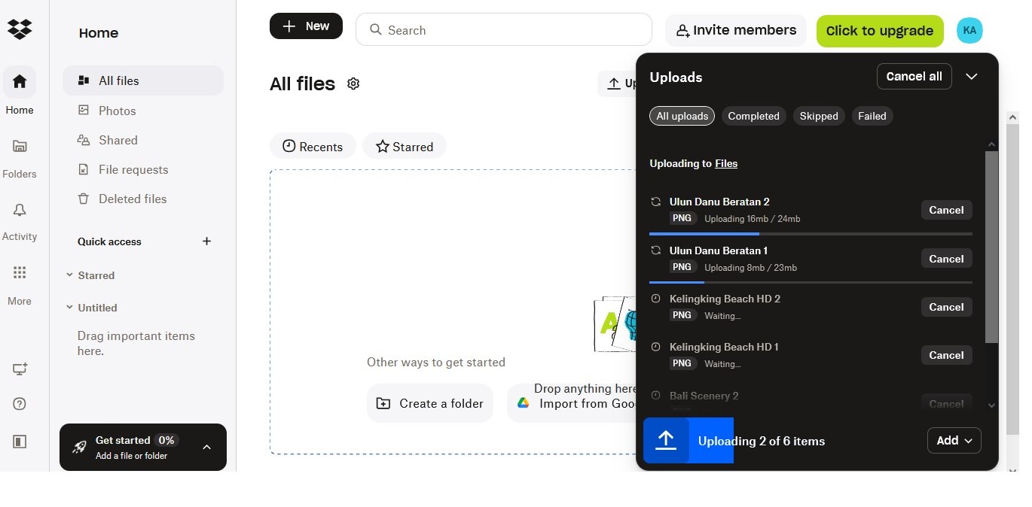Switch to Starred tab

click(x=405, y=147)
